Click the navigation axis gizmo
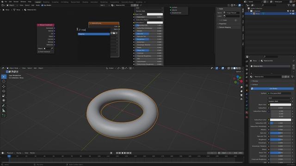 click(x=238, y=80)
